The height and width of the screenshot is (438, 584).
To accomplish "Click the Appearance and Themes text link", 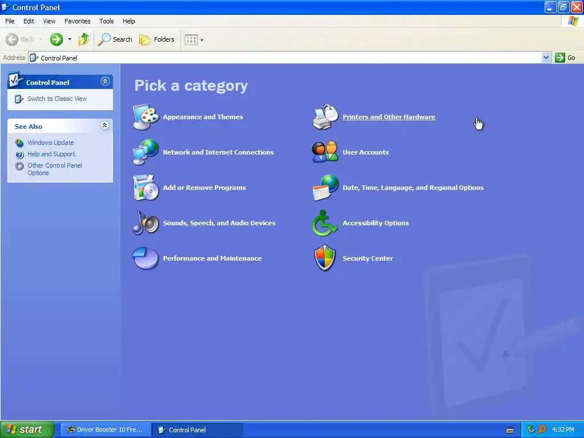I will [x=203, y=117].
